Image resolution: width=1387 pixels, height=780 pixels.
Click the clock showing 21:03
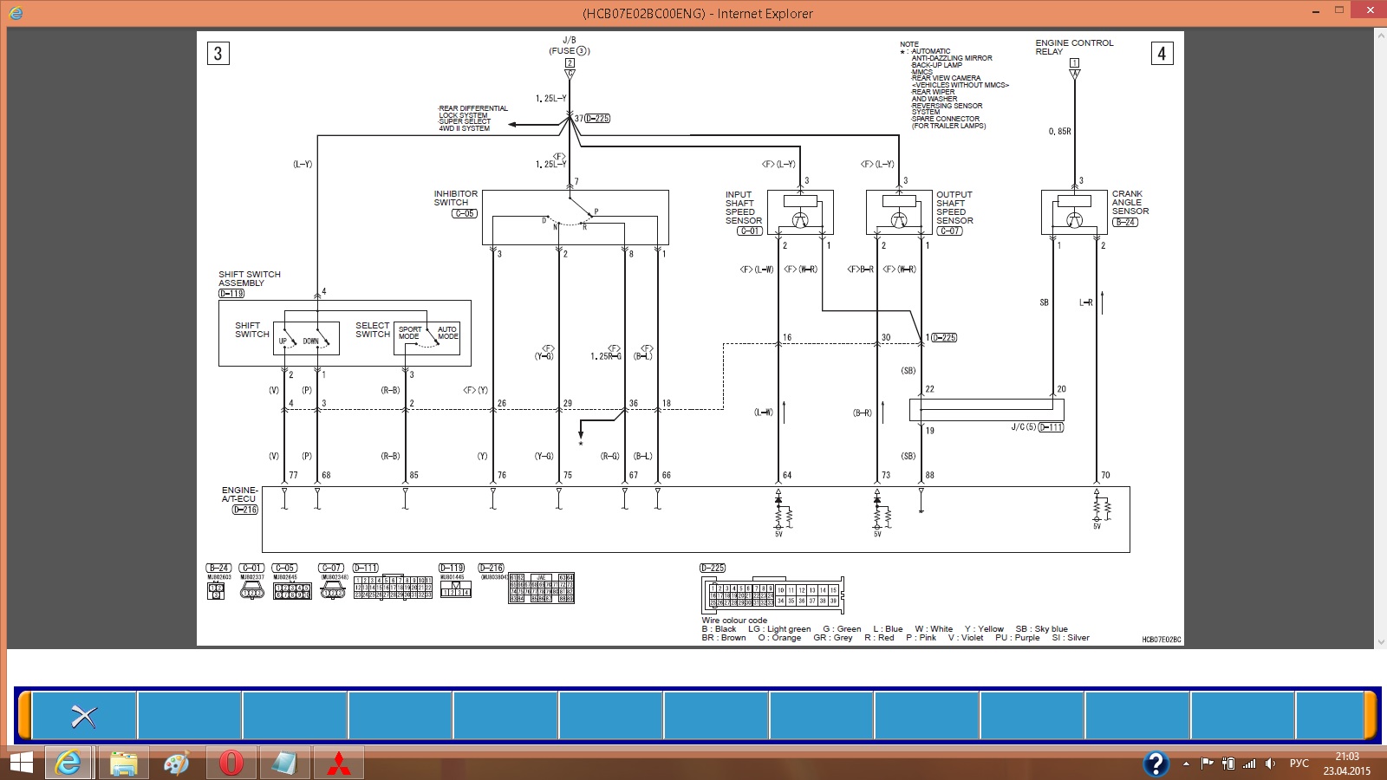coord(1346,764)
